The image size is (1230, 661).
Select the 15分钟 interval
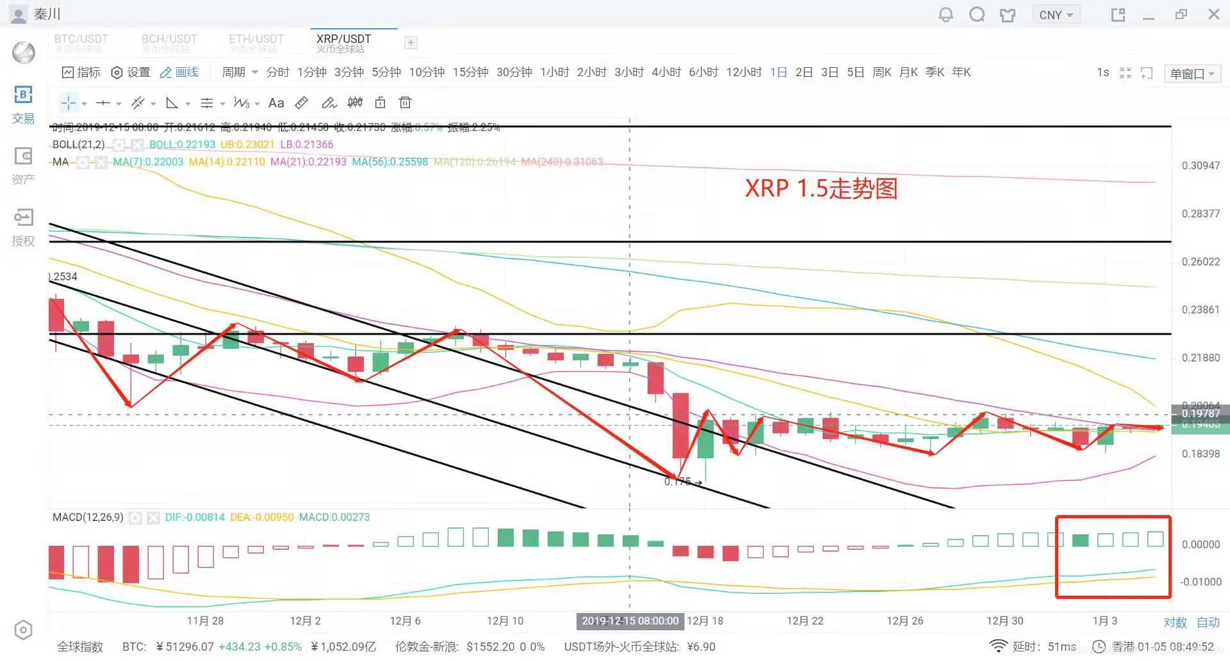click(x=470, y=72)
